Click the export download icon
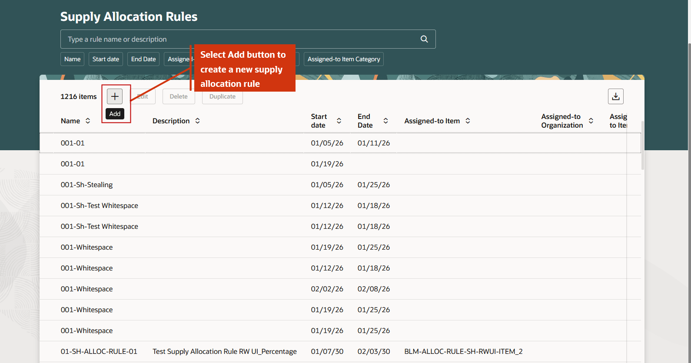Screen dimensions: 691x363 click(615, 96)
